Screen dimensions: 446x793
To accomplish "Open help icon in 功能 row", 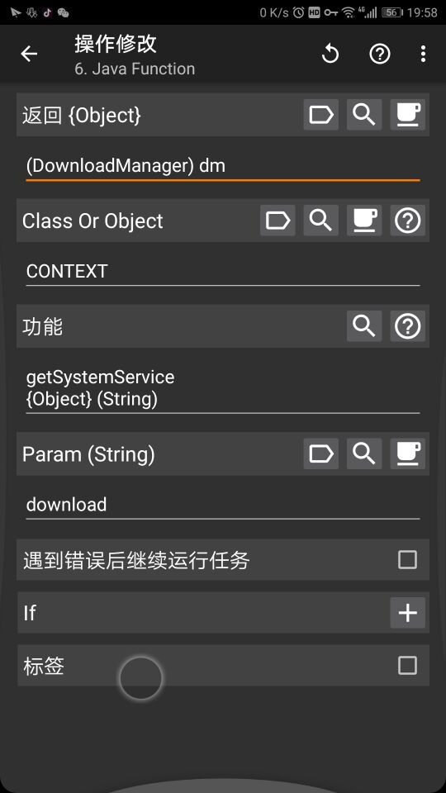I will [407, 326].
